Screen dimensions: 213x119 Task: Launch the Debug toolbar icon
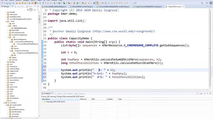pyautogui.click(x=55, y=3)
